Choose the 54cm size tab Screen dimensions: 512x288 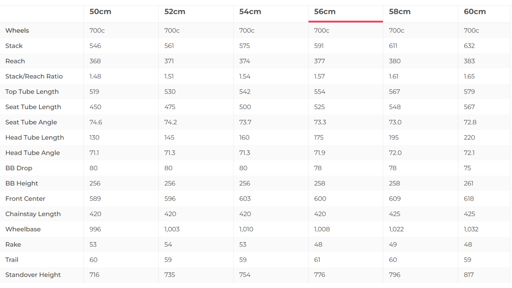point(250,12)
